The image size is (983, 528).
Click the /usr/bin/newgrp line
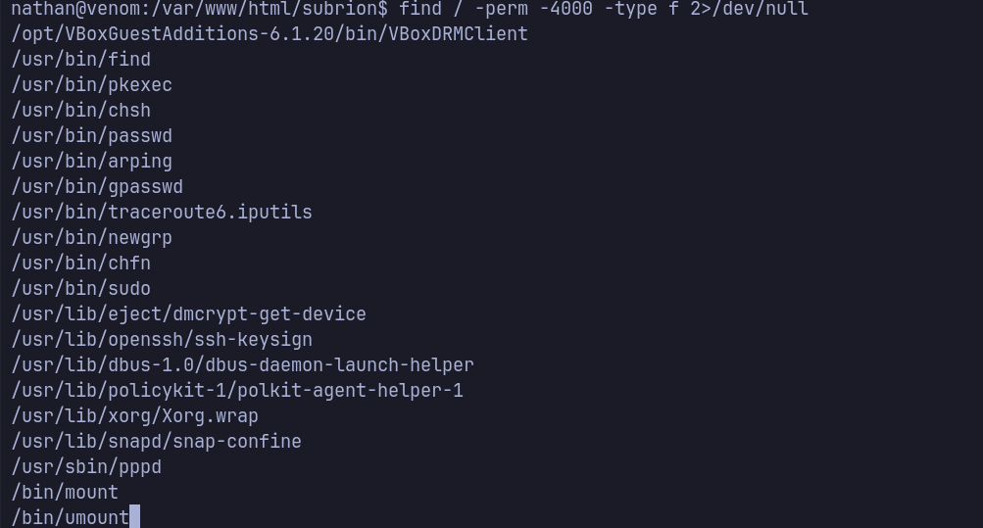click(x=92, y=238)
